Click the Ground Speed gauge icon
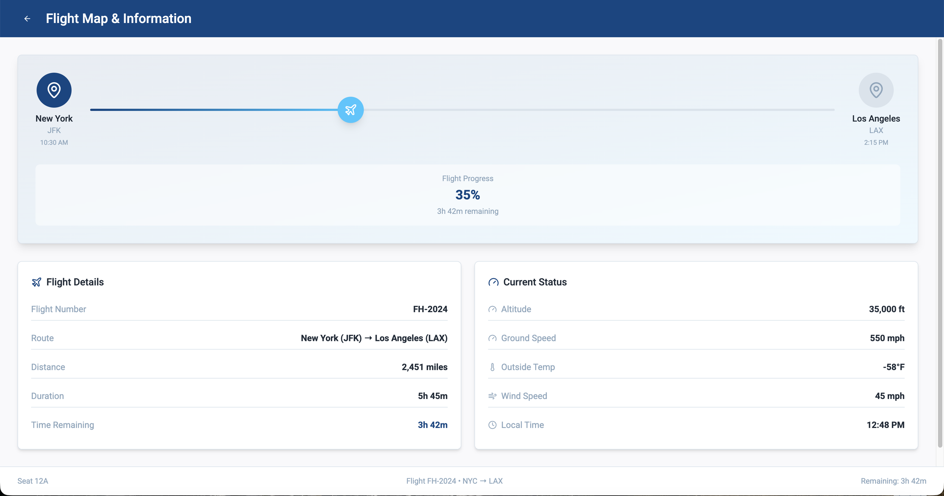Image resolution: width=944 pixels, height=496 pixels. pos(492,338)
